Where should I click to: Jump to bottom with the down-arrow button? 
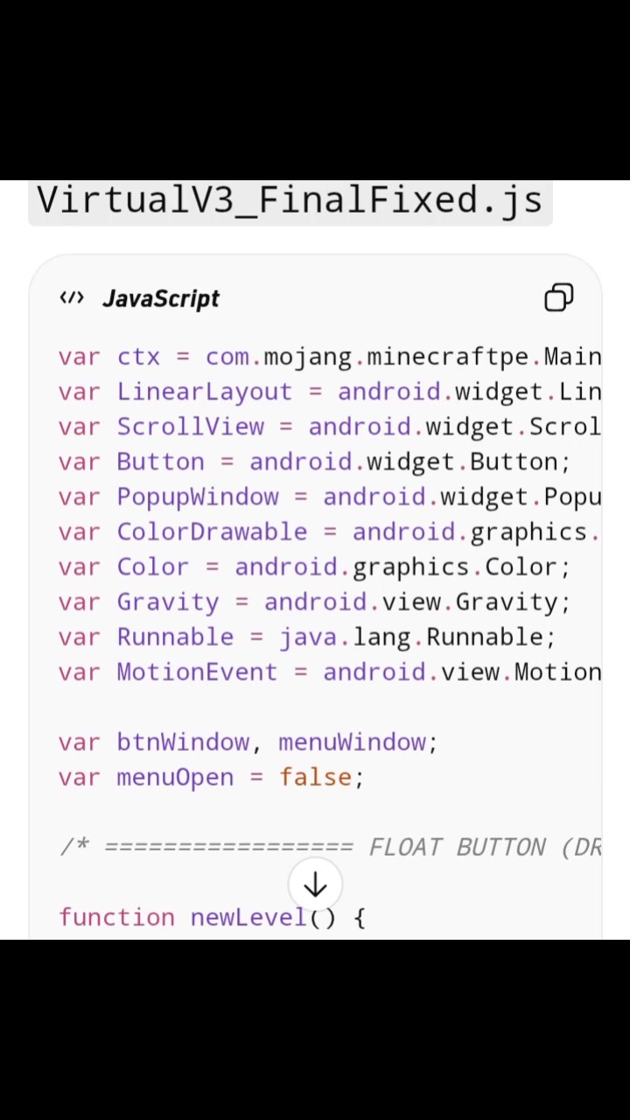pyautogui.click(x=315, y=885)
